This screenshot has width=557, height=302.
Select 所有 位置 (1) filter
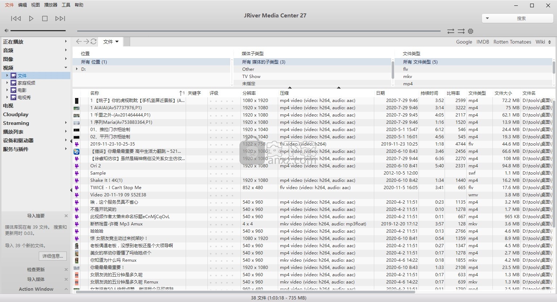[x=152, y=62]
